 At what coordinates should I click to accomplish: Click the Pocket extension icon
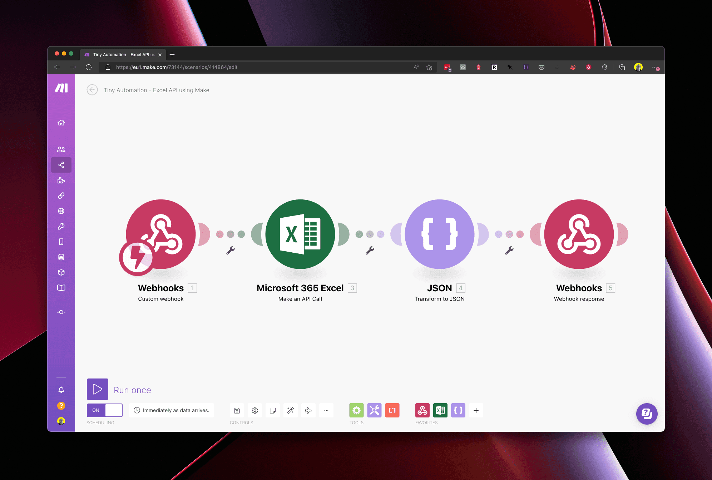click(x=542, y=67)
